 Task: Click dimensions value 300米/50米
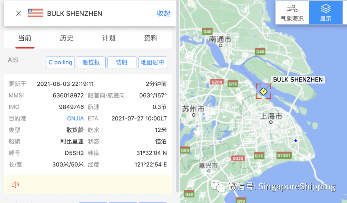click(68, 164)
